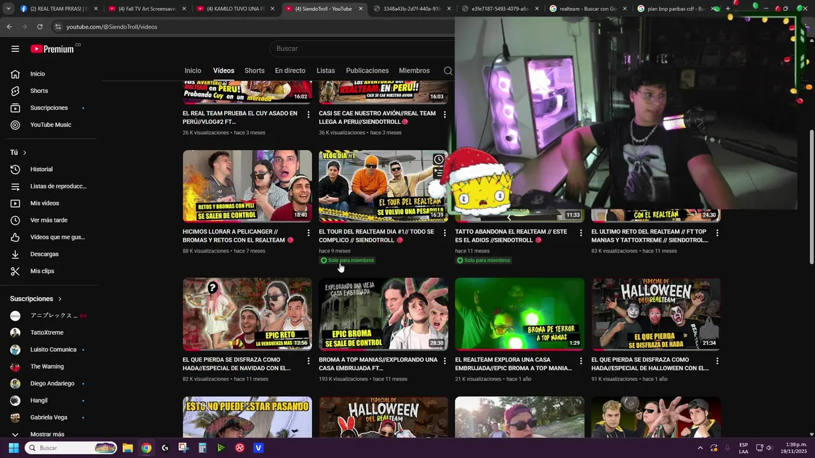Click the YouTube Buscar search field
The image size is (815, 458).
point(363,48)
